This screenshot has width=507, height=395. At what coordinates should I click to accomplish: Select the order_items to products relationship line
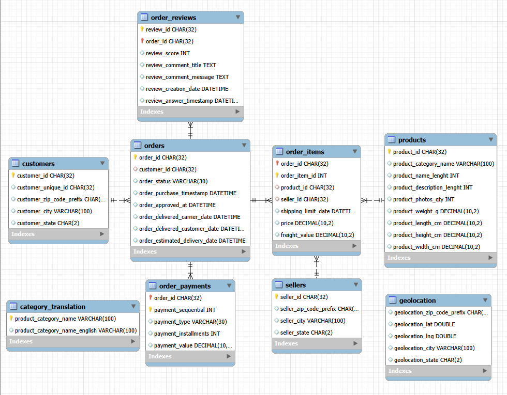click(x=372, y=200)
